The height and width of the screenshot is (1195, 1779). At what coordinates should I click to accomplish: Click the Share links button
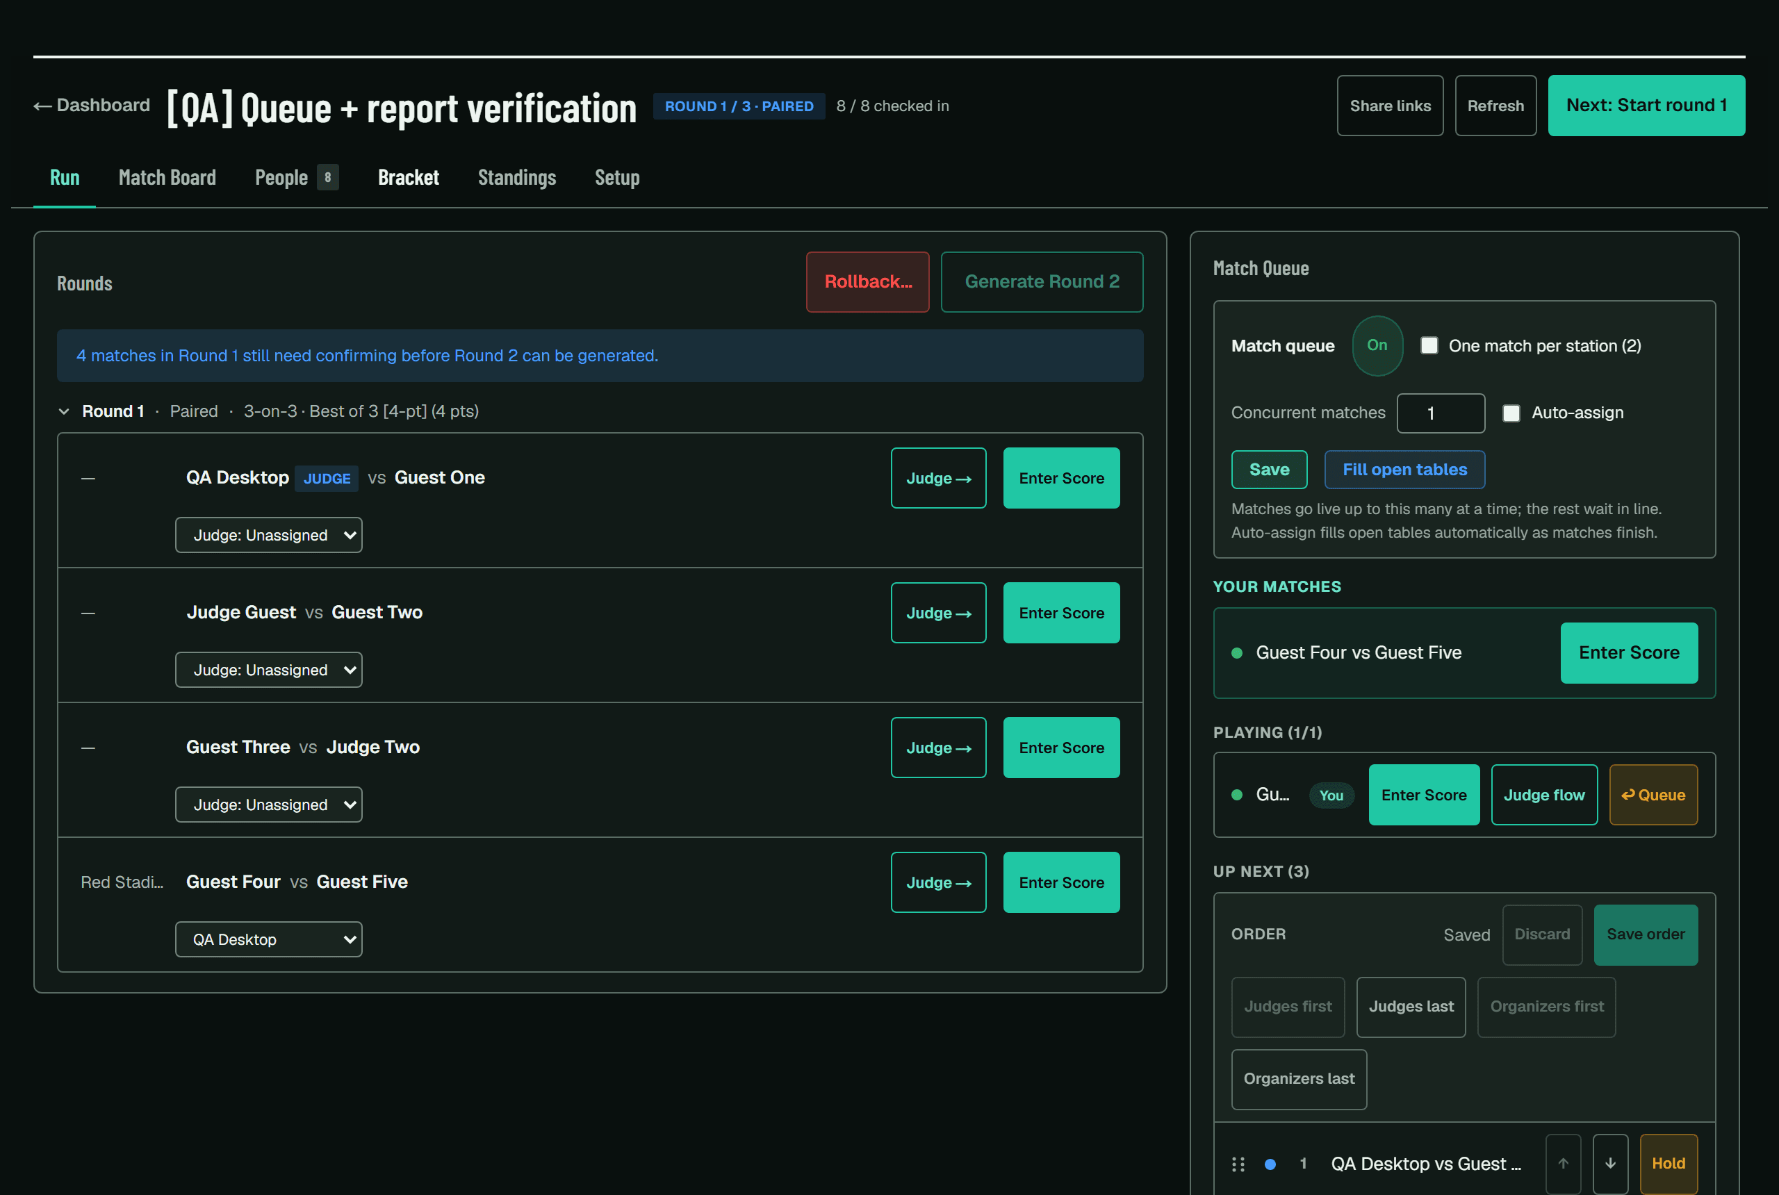(1390, 106)
